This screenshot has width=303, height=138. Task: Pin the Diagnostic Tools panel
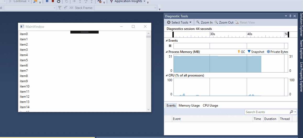coord(290,16)
